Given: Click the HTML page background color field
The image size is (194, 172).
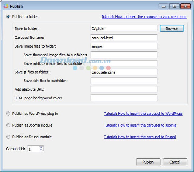Looking at the screenshot, I should tap(124, 98).
